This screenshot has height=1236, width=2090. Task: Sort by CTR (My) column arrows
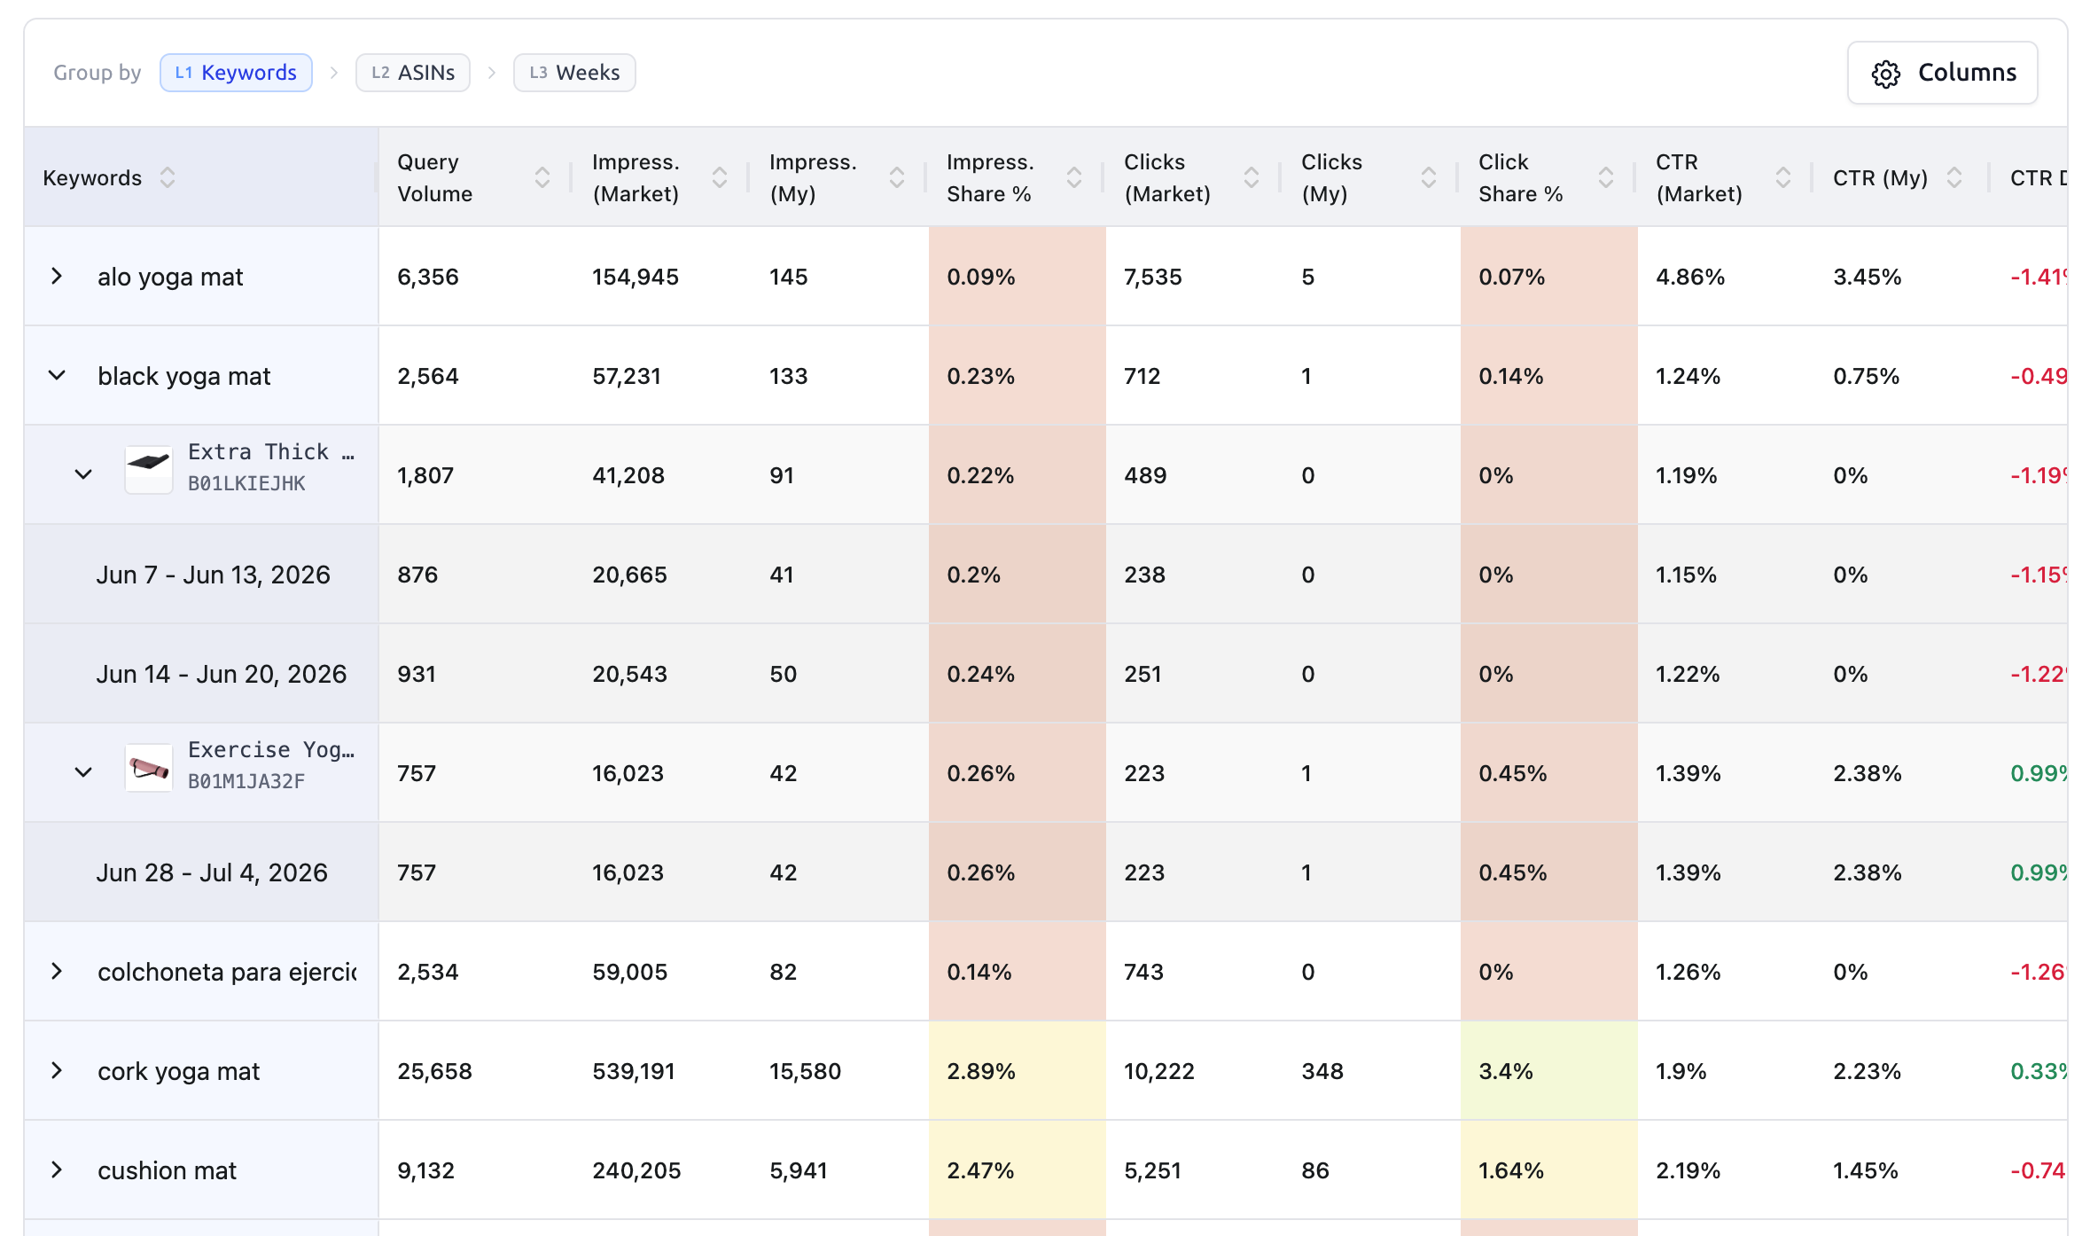pos(1954,178)
